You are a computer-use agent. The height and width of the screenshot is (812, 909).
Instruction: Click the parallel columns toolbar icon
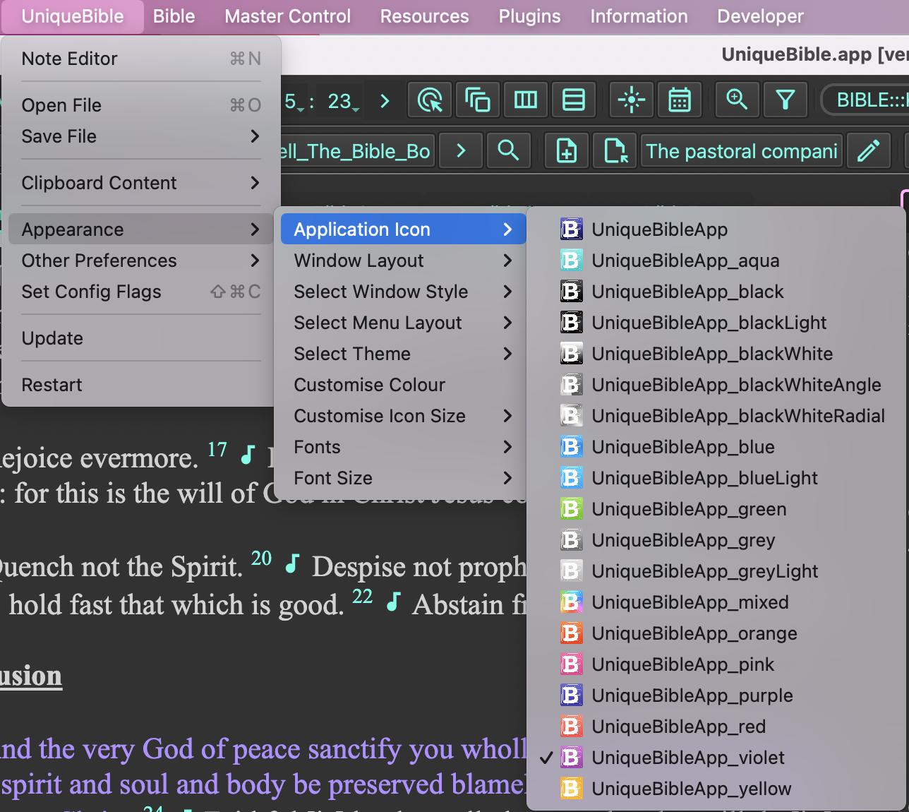pos(526,100)
